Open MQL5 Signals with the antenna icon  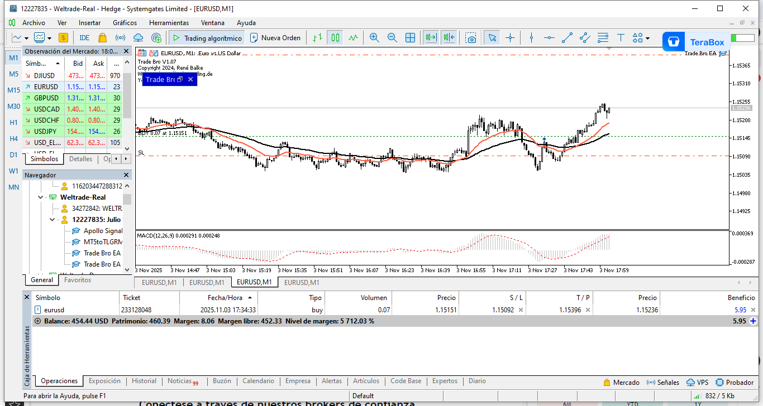pos(120,38)
